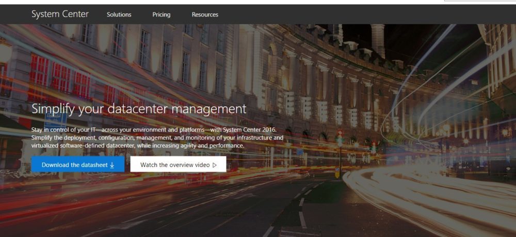The width and height of the screenshot is (516, 237).
Task: Click the Watch the overview video button
Action: (x=178, y=165)
